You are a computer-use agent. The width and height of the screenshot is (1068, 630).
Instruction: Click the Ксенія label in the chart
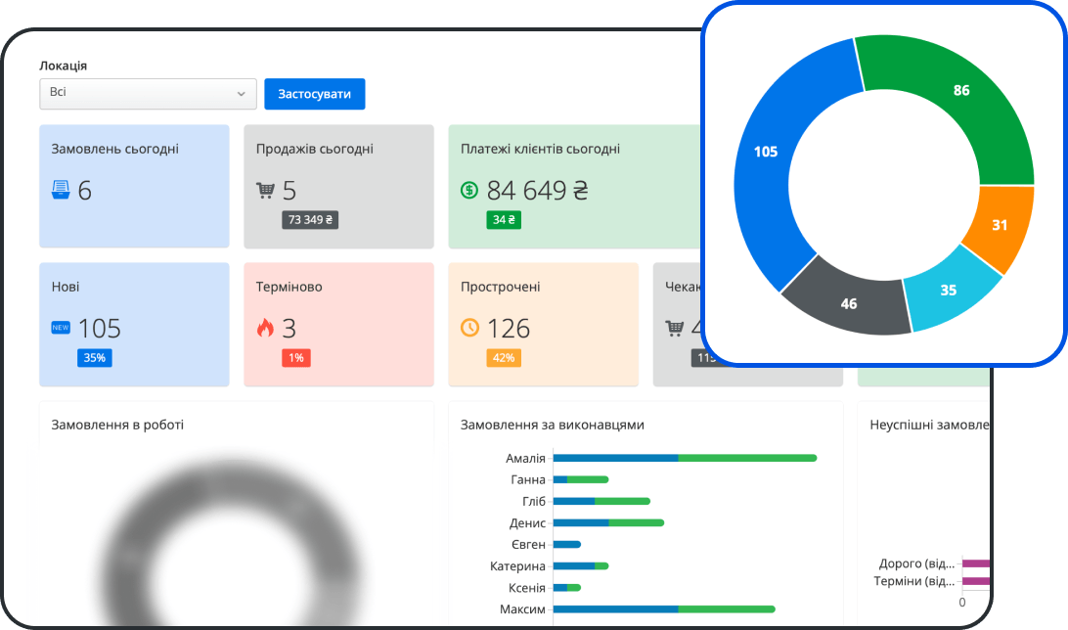point(527,588)
